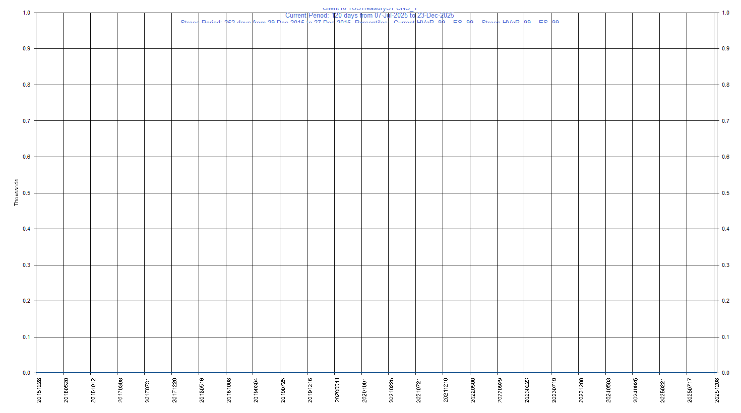Click the 0.0 label at bottom left axis

pos(27,373)
